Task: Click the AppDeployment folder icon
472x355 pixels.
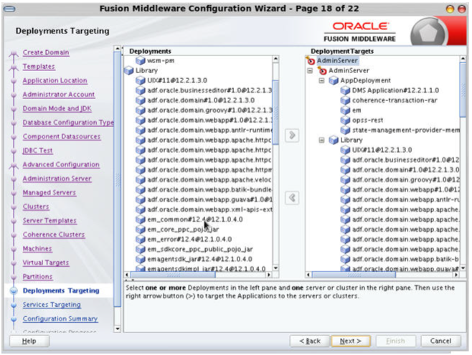Action: click(x=334, y=80)
